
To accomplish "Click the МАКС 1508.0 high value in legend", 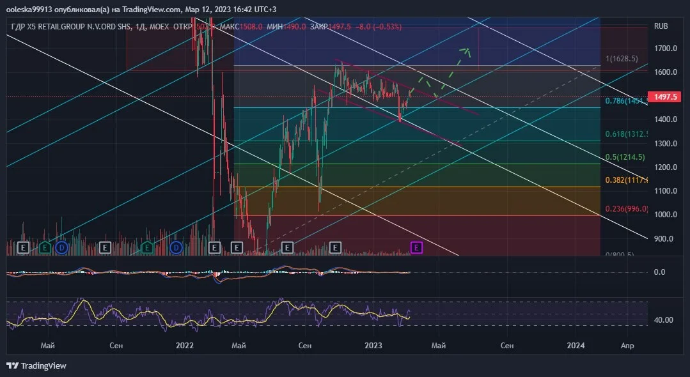I will pyautogui.click(x=240, y=27).
